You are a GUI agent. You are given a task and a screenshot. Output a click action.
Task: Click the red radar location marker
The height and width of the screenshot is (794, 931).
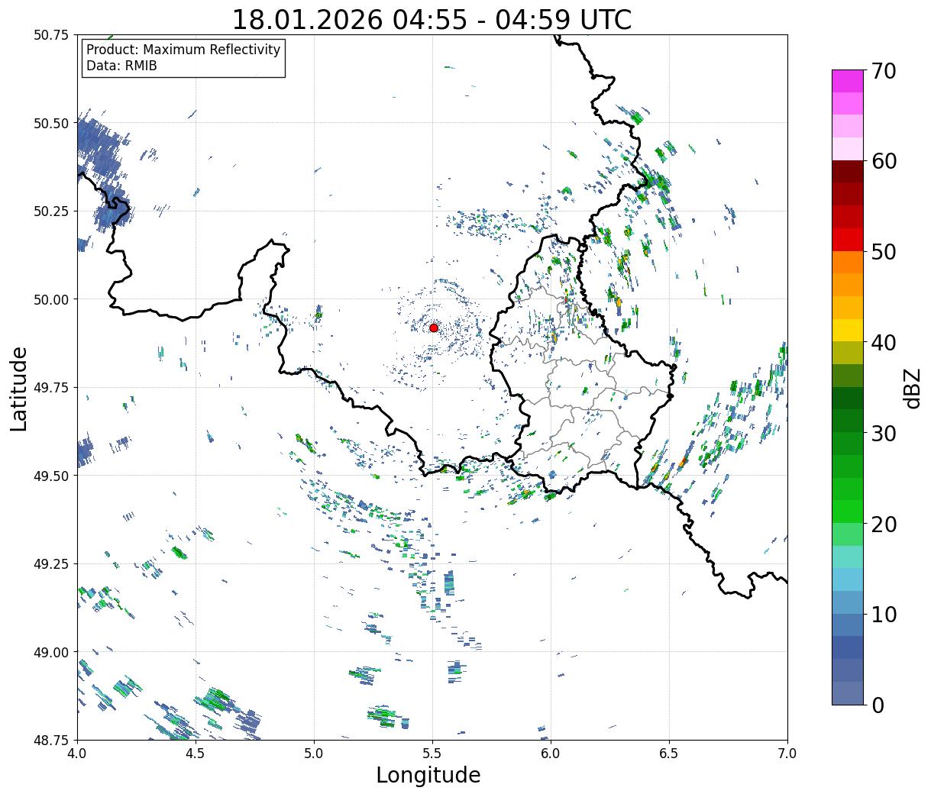(434, 328)
